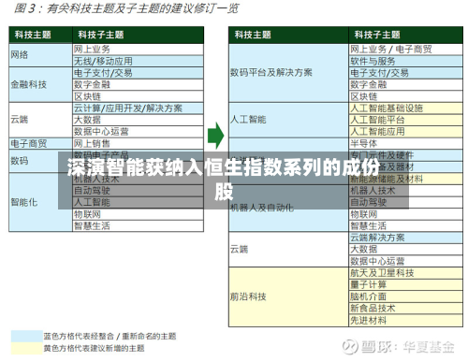Image resolution: width=468 pixels, height=361 pixels.
Task: Click the 数码 theme cell
Action: tap(40, 161)
